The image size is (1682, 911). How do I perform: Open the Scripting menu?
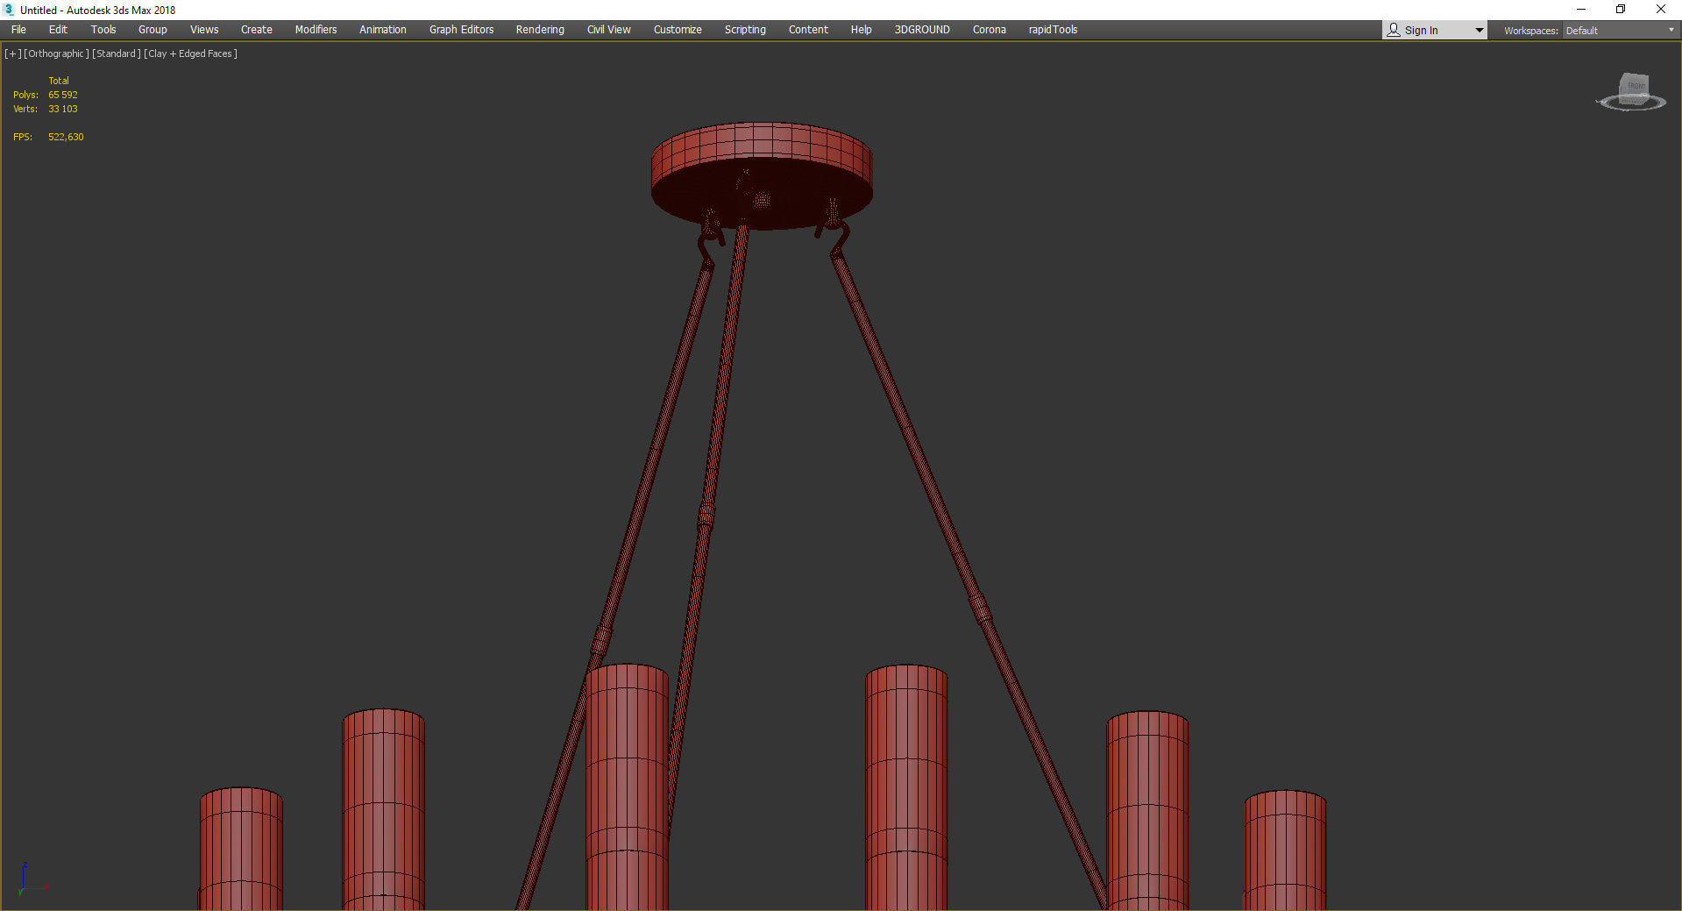(745, 30)
